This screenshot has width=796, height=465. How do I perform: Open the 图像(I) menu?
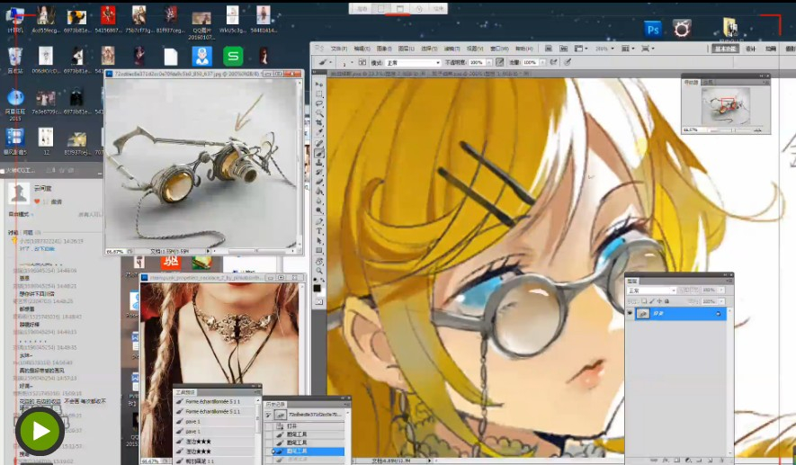384,49
